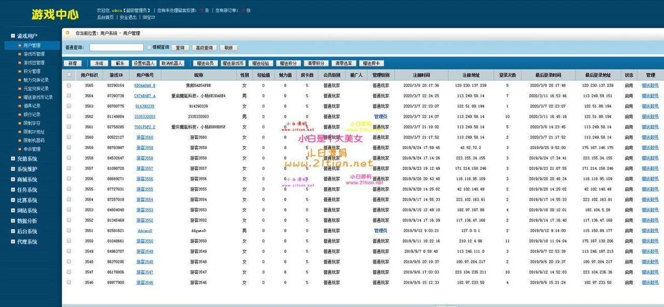Expand the 系统维护 menu group
This screenshot has width=664, height=307.
tap(27, 169)
